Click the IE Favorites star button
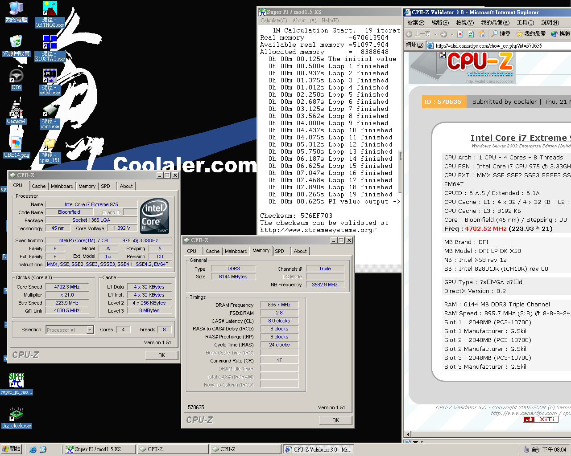571x456 pixels. [531, 34]
